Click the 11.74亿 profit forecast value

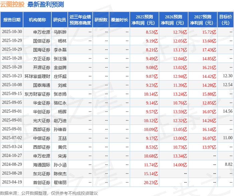(x=151, y=165)
